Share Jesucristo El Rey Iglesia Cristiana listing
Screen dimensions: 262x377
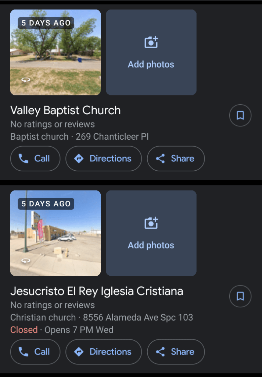(176, 352)
